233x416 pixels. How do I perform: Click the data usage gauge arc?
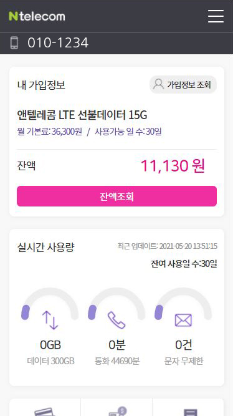[x=50, y=304]
